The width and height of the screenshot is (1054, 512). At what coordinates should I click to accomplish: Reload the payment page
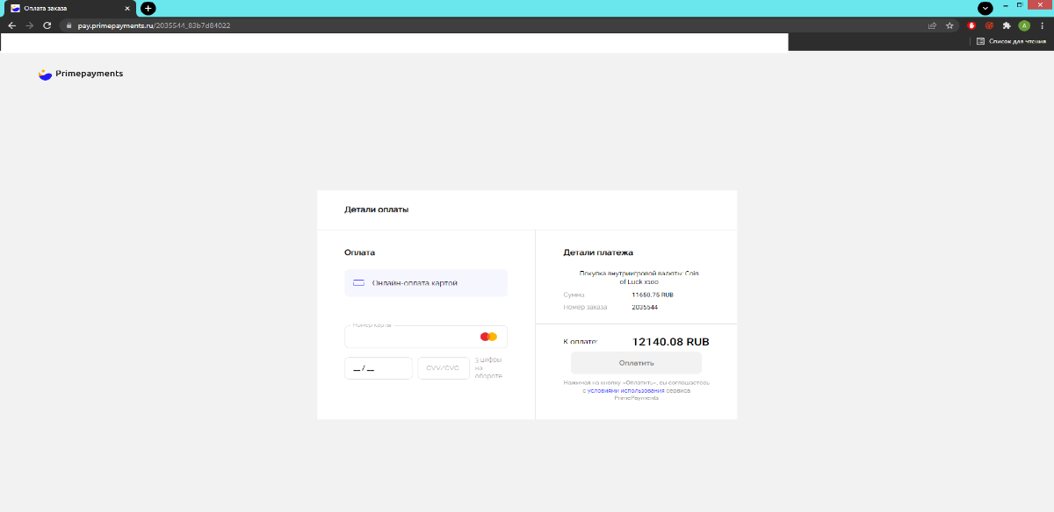pyautogui.click(x=47, y=25)
